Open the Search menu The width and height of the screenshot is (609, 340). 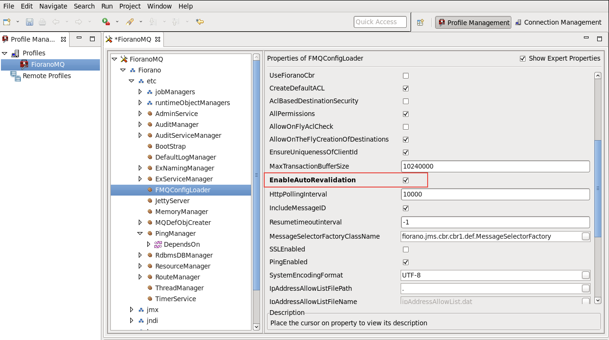[x=84, y=6]
